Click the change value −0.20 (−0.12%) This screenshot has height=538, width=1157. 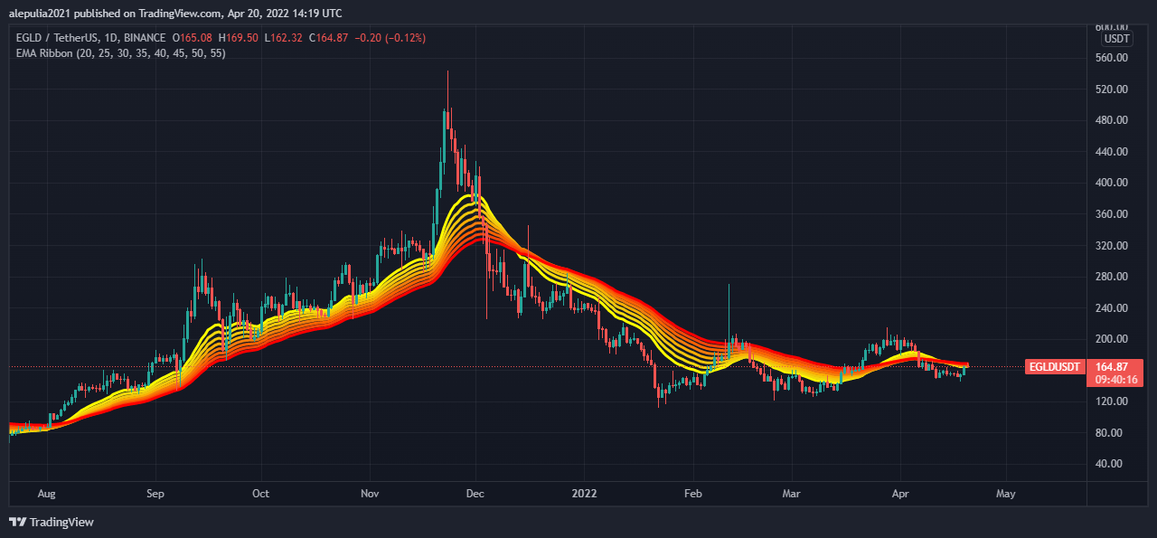tap(390, 38)
